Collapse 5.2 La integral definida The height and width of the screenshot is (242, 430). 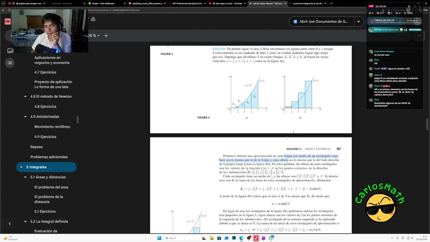click(25, 221)
